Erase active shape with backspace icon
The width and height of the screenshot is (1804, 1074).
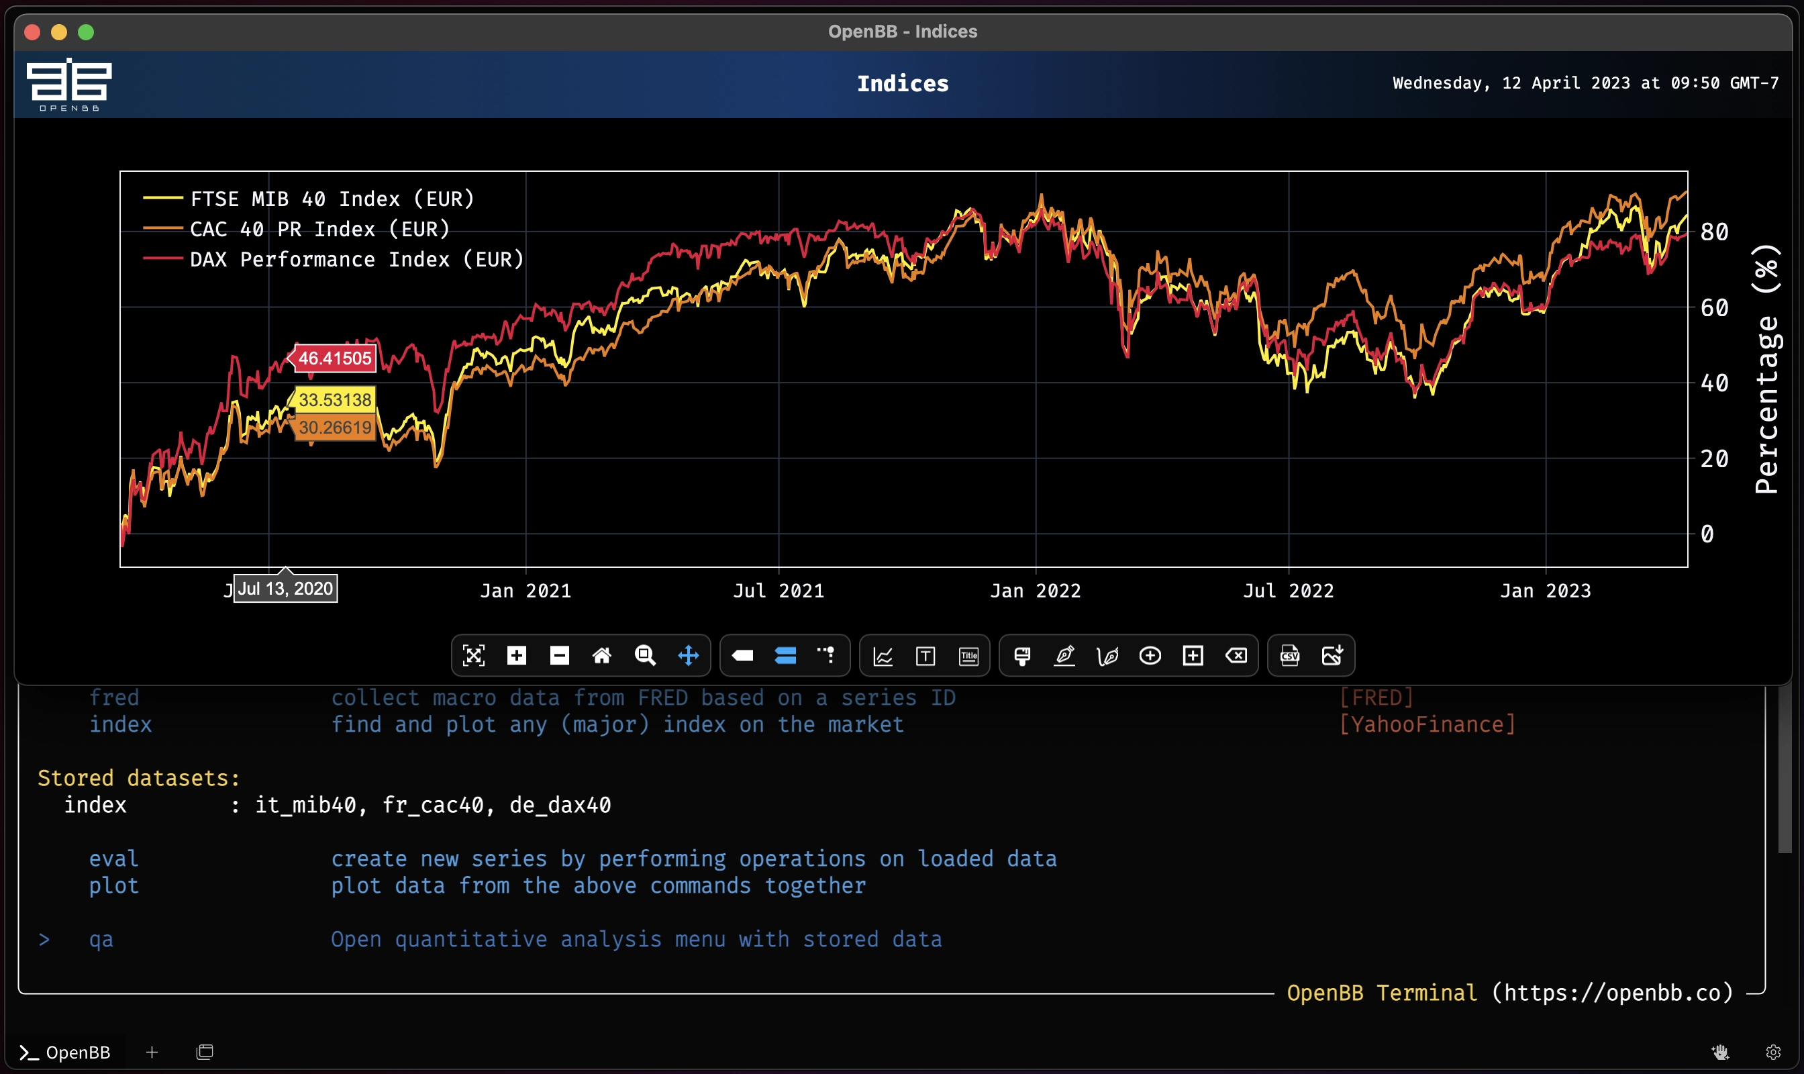pyautogui.click(x=1236, y=656)
